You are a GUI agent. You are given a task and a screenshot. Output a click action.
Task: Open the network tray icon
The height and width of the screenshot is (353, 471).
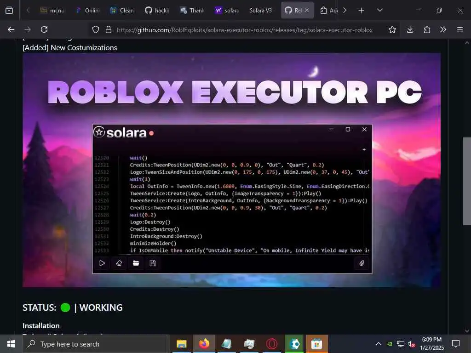[x=400, y=344]
